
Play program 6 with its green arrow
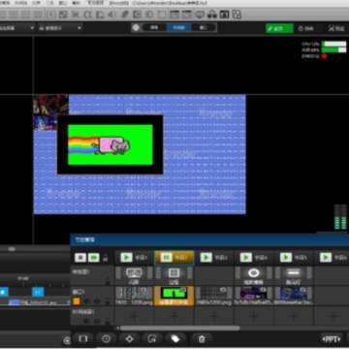tap(326, 258)
